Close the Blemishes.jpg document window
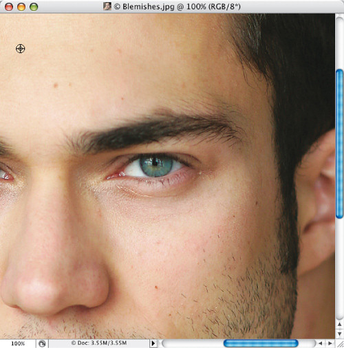This screenshot has height=348, width=344. pos(9,7)
